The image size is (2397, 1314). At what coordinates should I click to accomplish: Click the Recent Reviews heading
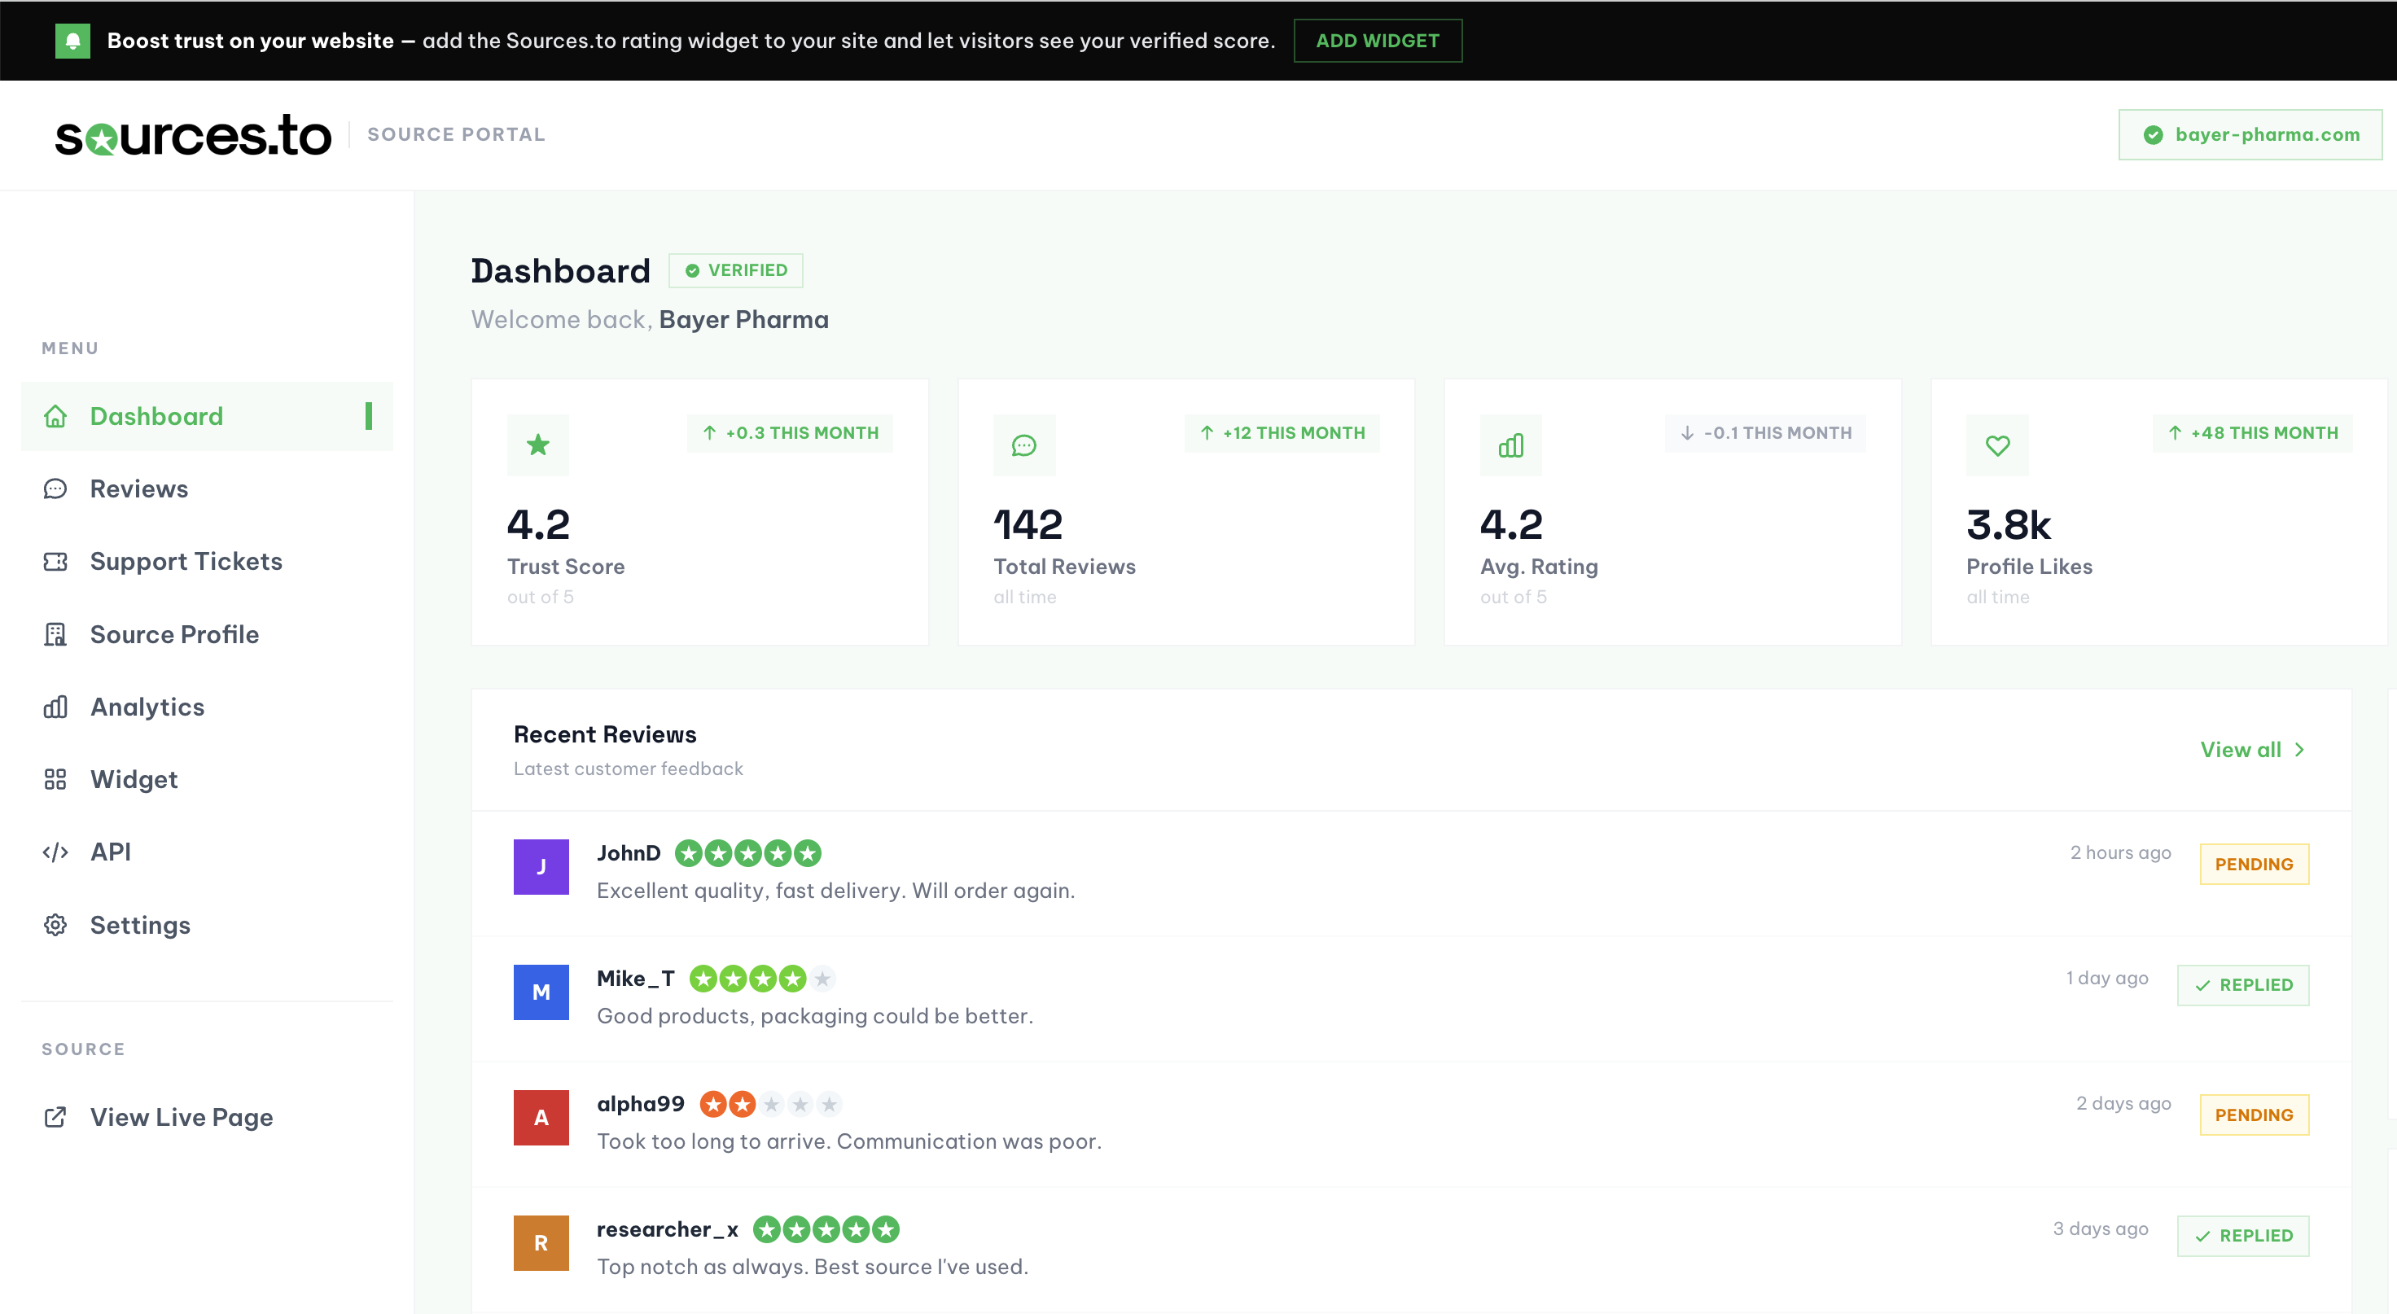click(x=605, y=735)
